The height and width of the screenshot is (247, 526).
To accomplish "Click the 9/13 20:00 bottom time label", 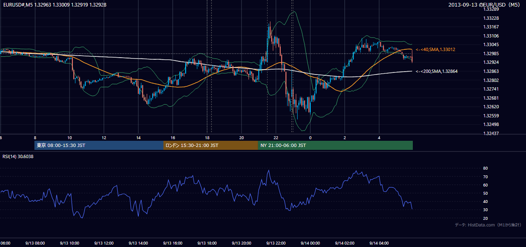I will (x=242, y=243).
